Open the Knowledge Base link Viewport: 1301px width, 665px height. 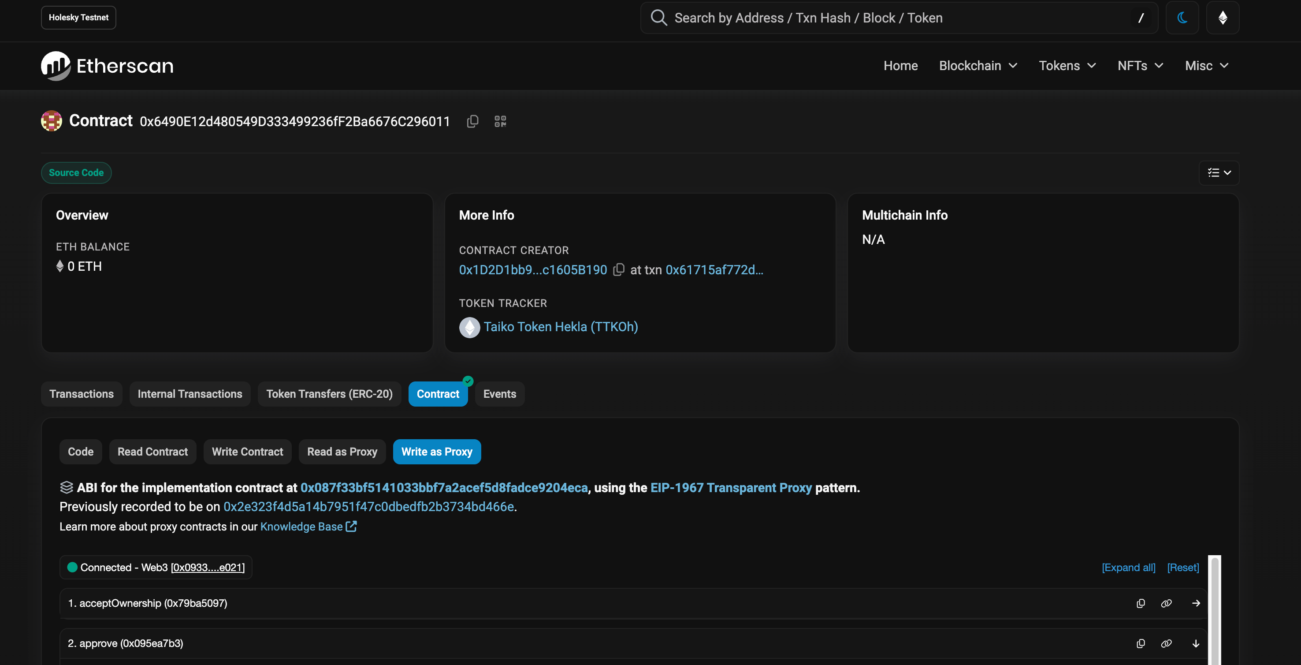pos(301,527)
